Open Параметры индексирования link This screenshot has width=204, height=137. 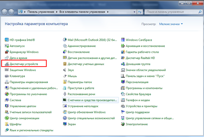pyautogui.click(x=29, y=82)
